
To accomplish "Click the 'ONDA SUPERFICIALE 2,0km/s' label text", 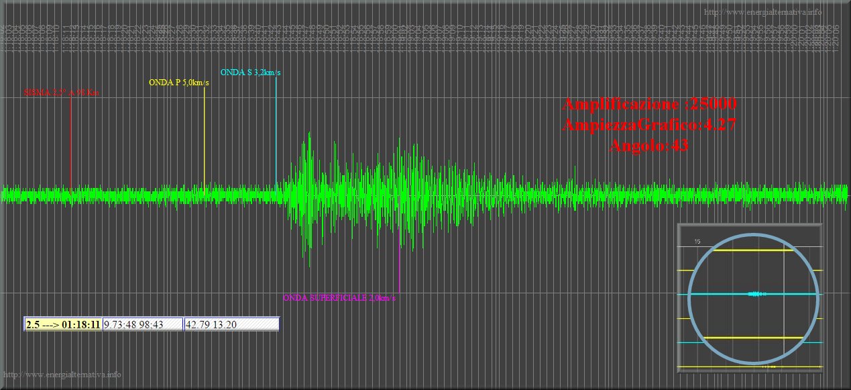I will (x=339, y=297).
